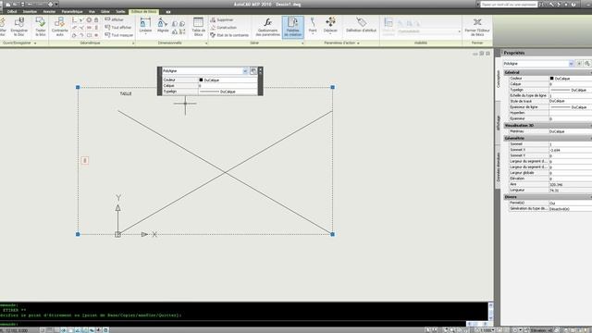
Task: Click the orange constraint marker icon on polyline
Action: [x=85, y=160]
